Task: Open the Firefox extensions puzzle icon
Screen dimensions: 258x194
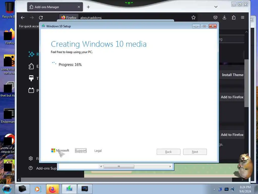Action: point(234,17)
